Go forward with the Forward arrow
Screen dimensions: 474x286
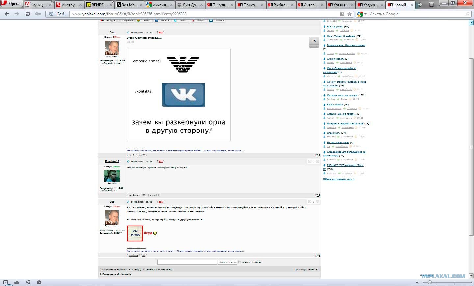(17, 14)
